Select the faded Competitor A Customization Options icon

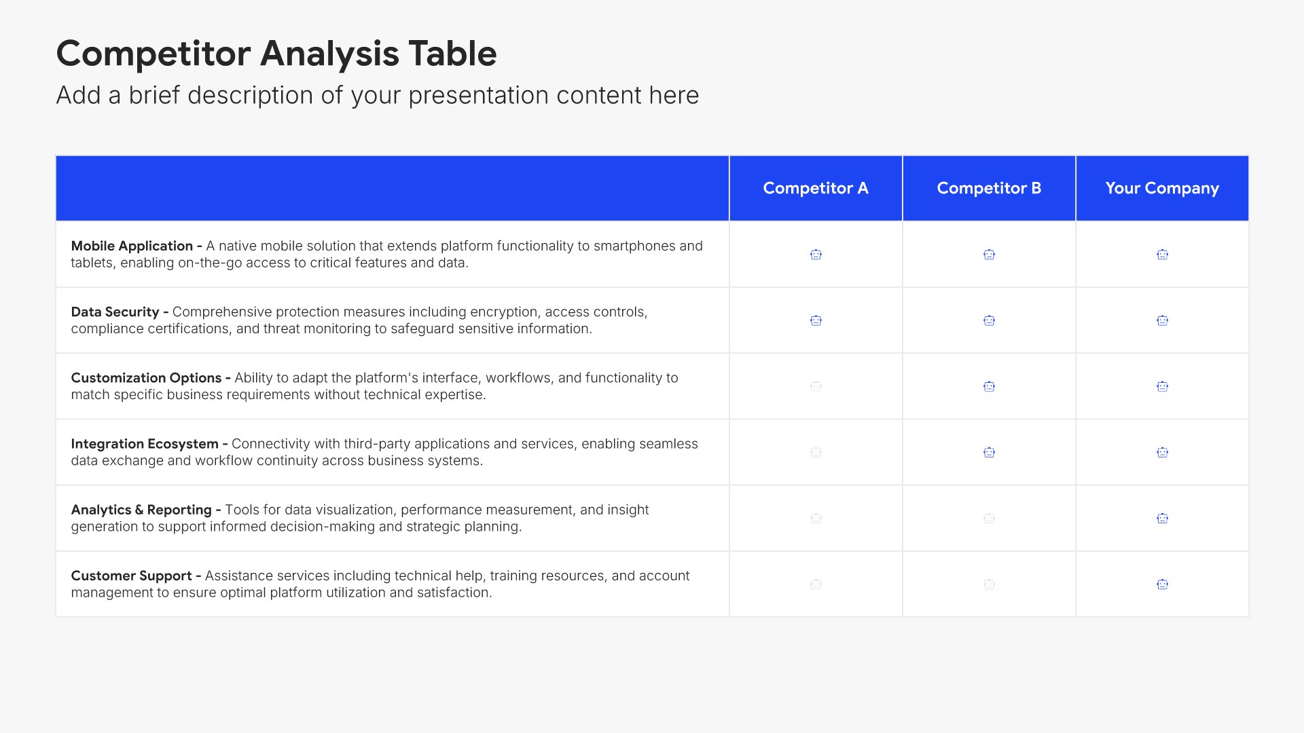(816, 386)
